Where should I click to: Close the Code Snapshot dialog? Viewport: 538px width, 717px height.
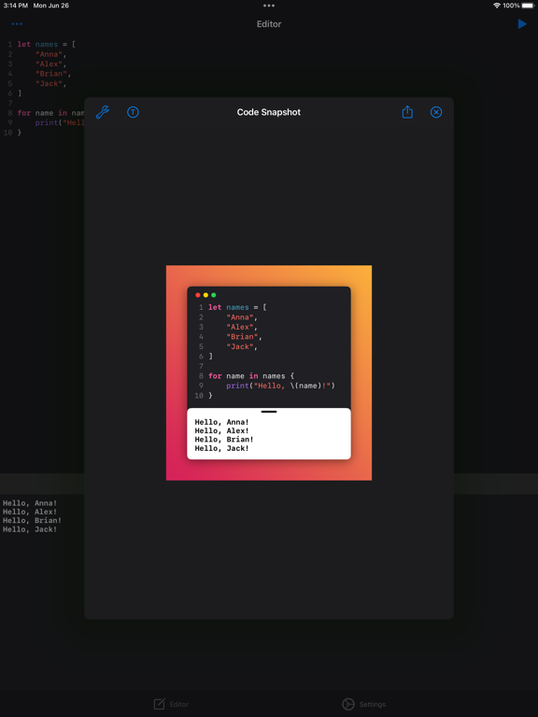pos(436,112)
